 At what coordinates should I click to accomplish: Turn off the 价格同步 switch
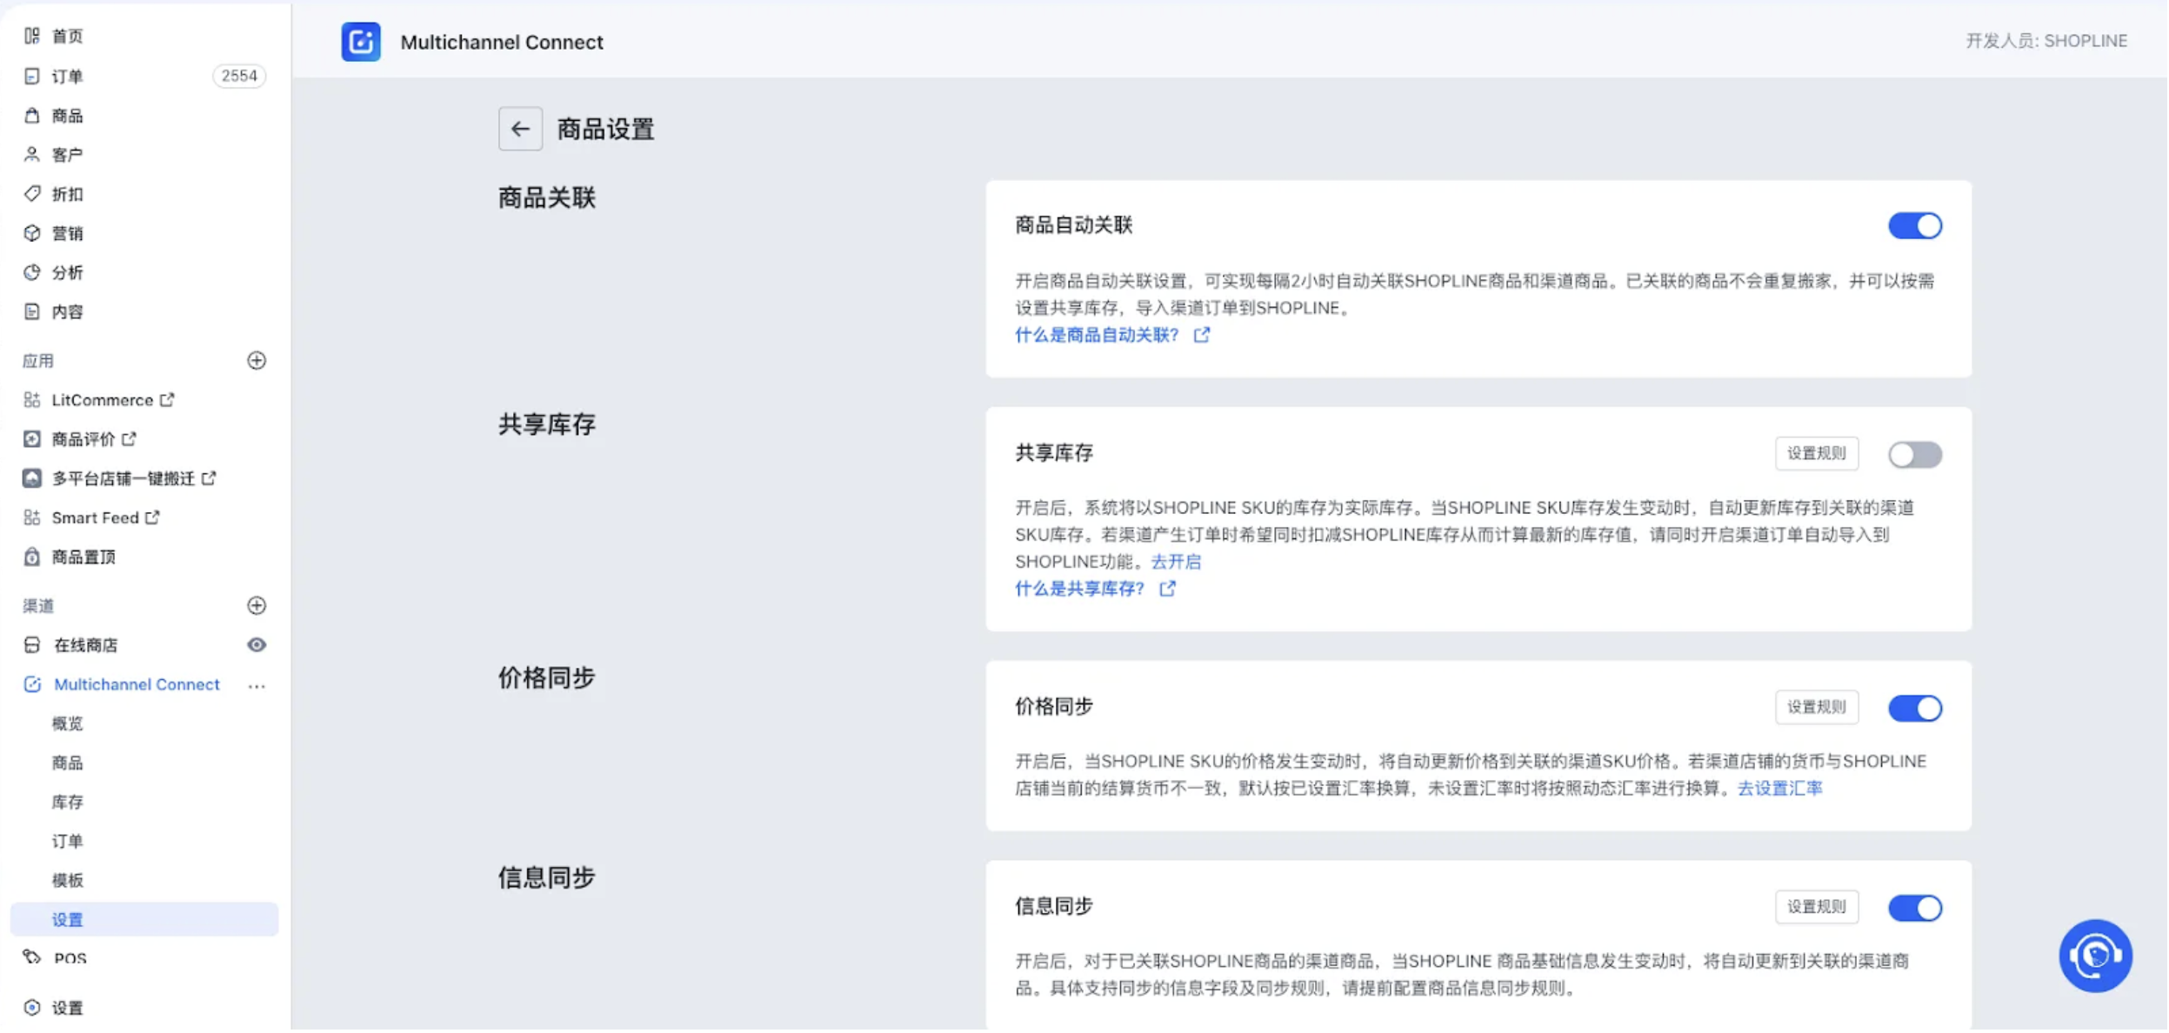(x=1915, y=709)
